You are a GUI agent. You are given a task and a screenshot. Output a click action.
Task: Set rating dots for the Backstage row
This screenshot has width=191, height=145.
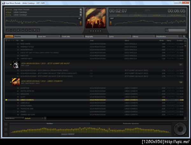tap(171, 88)
